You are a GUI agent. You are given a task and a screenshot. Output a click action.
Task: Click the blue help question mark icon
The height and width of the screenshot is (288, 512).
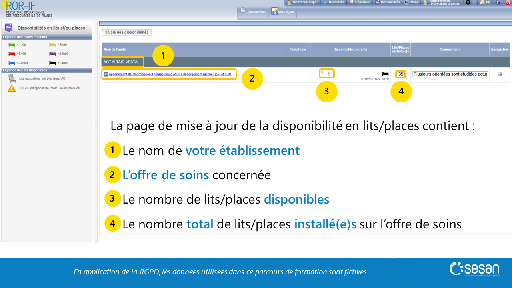point(497,2)
